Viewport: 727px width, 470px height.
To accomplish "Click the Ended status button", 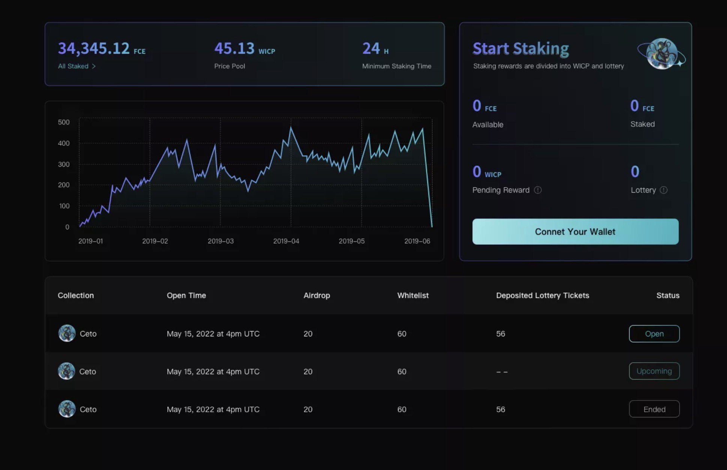I will (x=654, y=409).
